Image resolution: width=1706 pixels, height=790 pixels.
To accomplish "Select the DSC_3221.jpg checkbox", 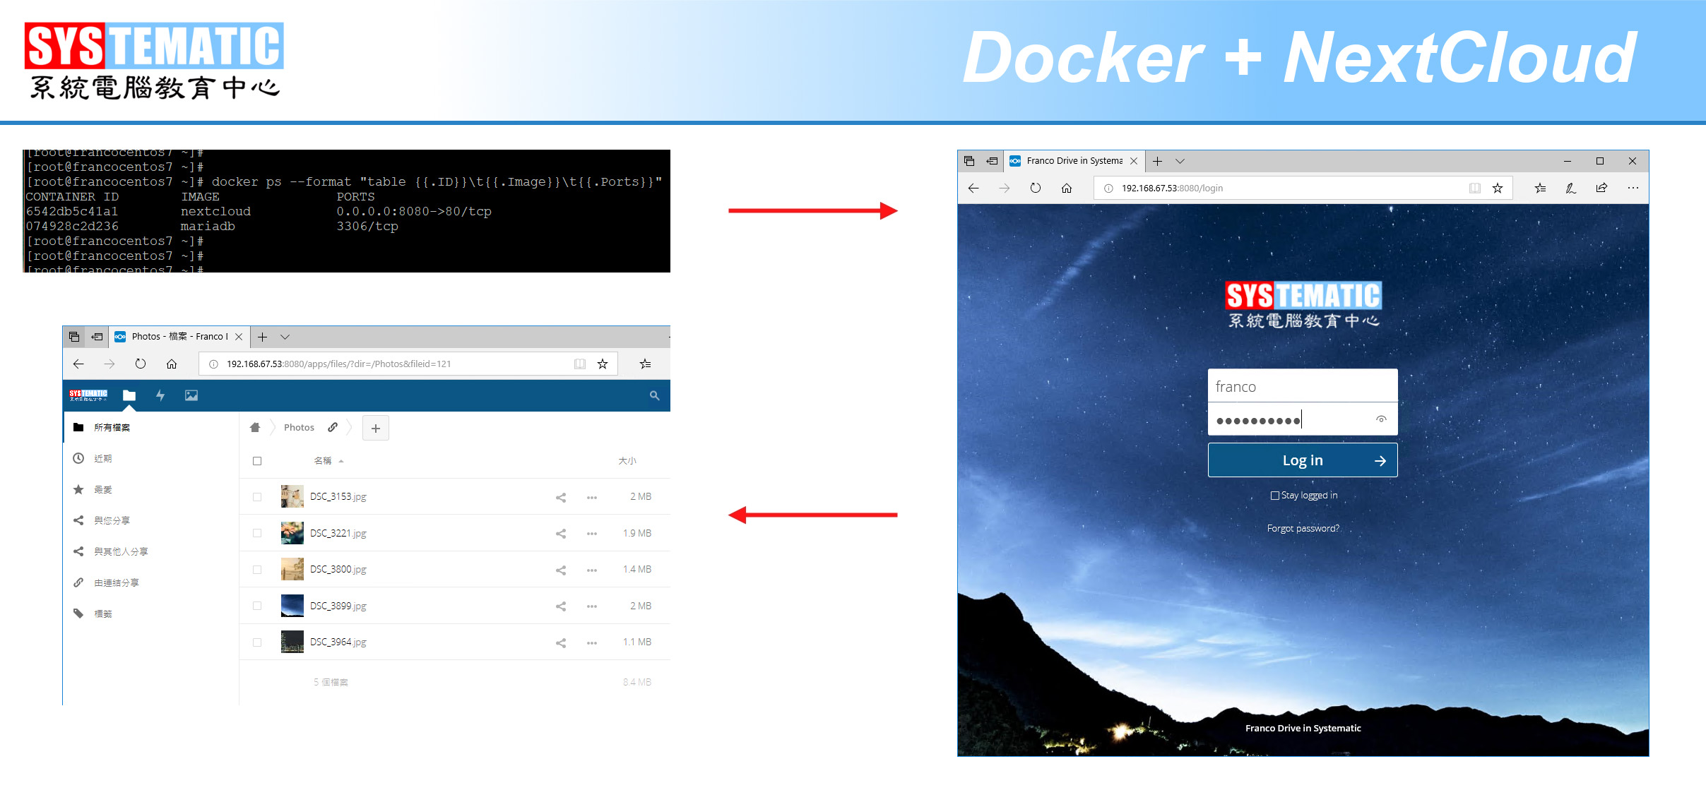I will click(x=257, y=533).
